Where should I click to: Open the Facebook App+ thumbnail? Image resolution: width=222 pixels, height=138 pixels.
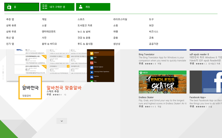pyautogui.click(x=206, y=82)
